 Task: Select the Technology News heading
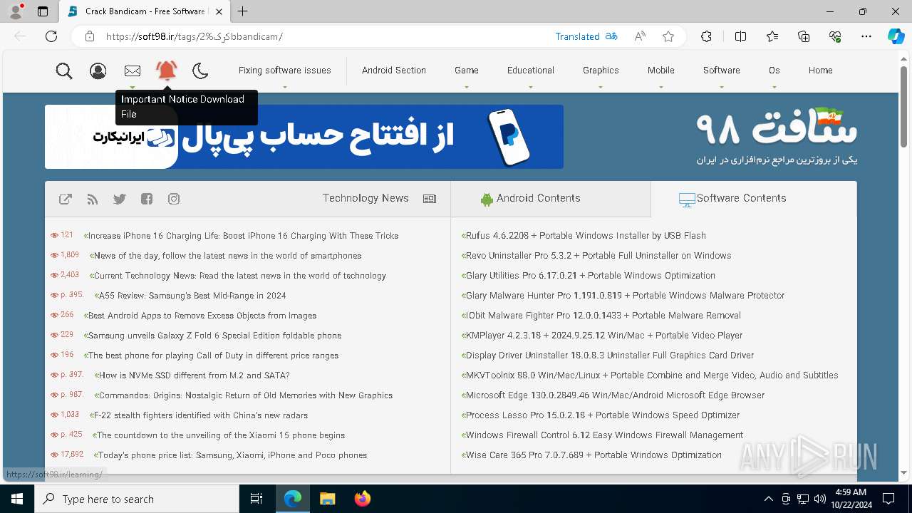366,199
